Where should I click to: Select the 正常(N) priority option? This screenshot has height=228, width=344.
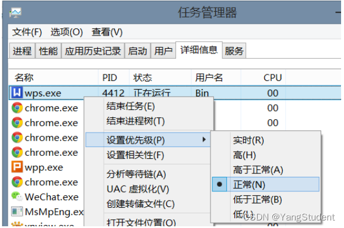pyautogui.click(x=266, y=184)
